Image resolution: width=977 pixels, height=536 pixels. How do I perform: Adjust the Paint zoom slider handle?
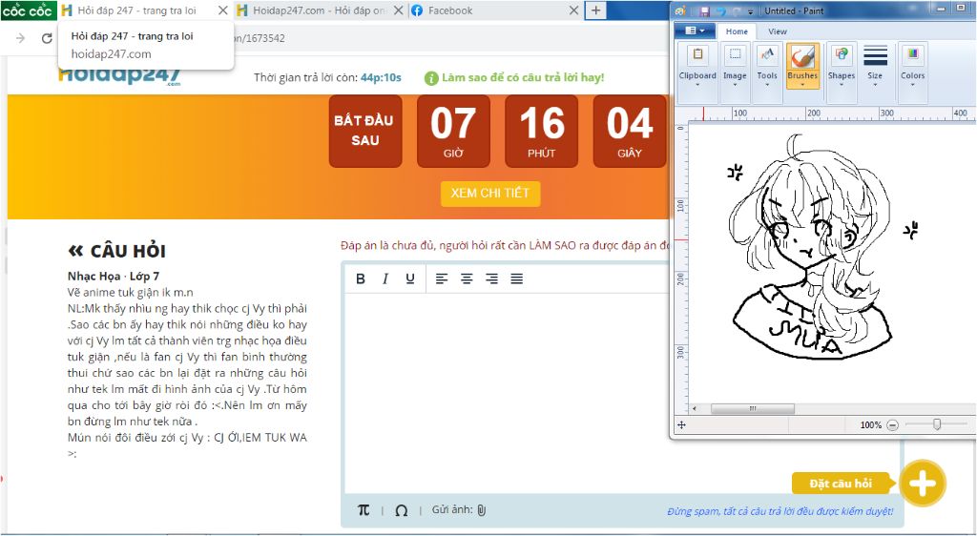coord(937,424)
